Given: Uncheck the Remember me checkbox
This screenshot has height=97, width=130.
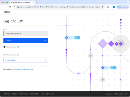Looking at the screenshot, I should coord(4,47).
